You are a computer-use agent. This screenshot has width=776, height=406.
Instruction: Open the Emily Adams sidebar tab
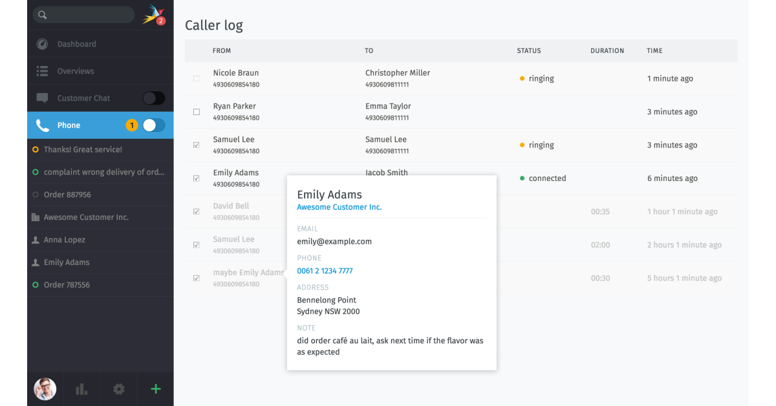coord(100,262)
